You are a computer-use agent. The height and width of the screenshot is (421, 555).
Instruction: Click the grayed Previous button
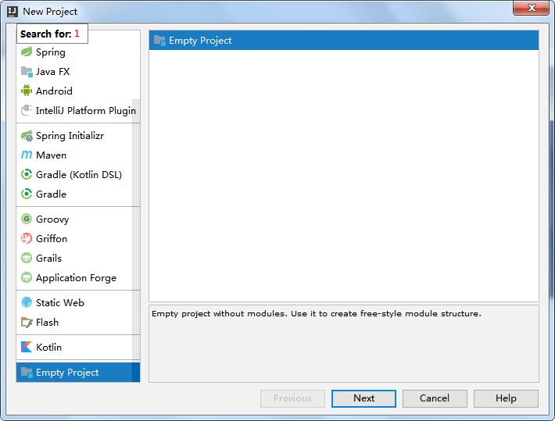pyautogui.click(x=292, y=398)
